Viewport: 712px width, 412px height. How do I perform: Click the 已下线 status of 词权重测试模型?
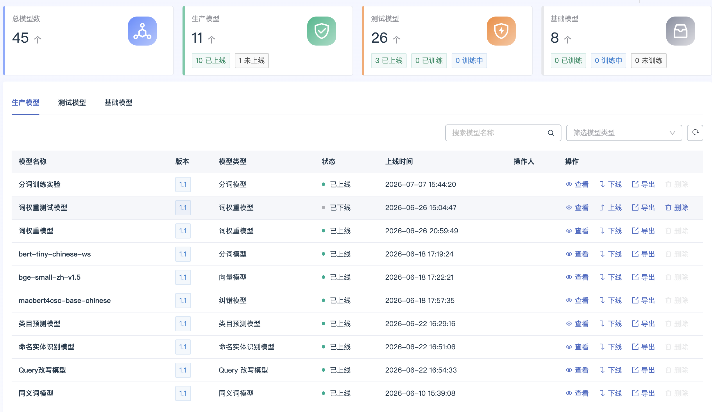pyautogui.click(x=336, y=208)
